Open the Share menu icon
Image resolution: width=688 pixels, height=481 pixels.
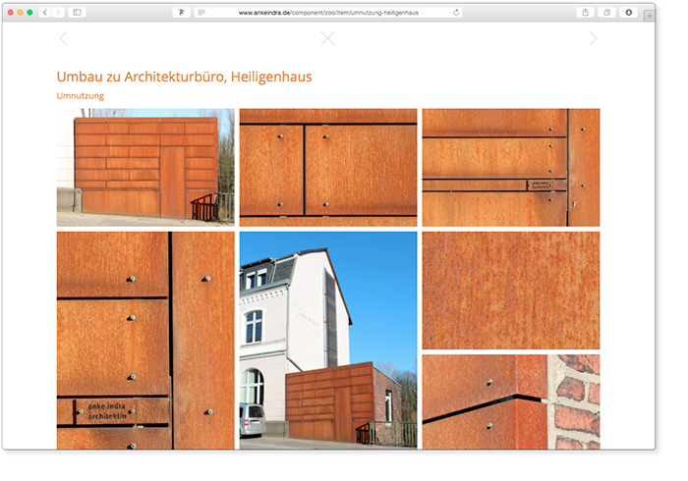tap(586, 13)
